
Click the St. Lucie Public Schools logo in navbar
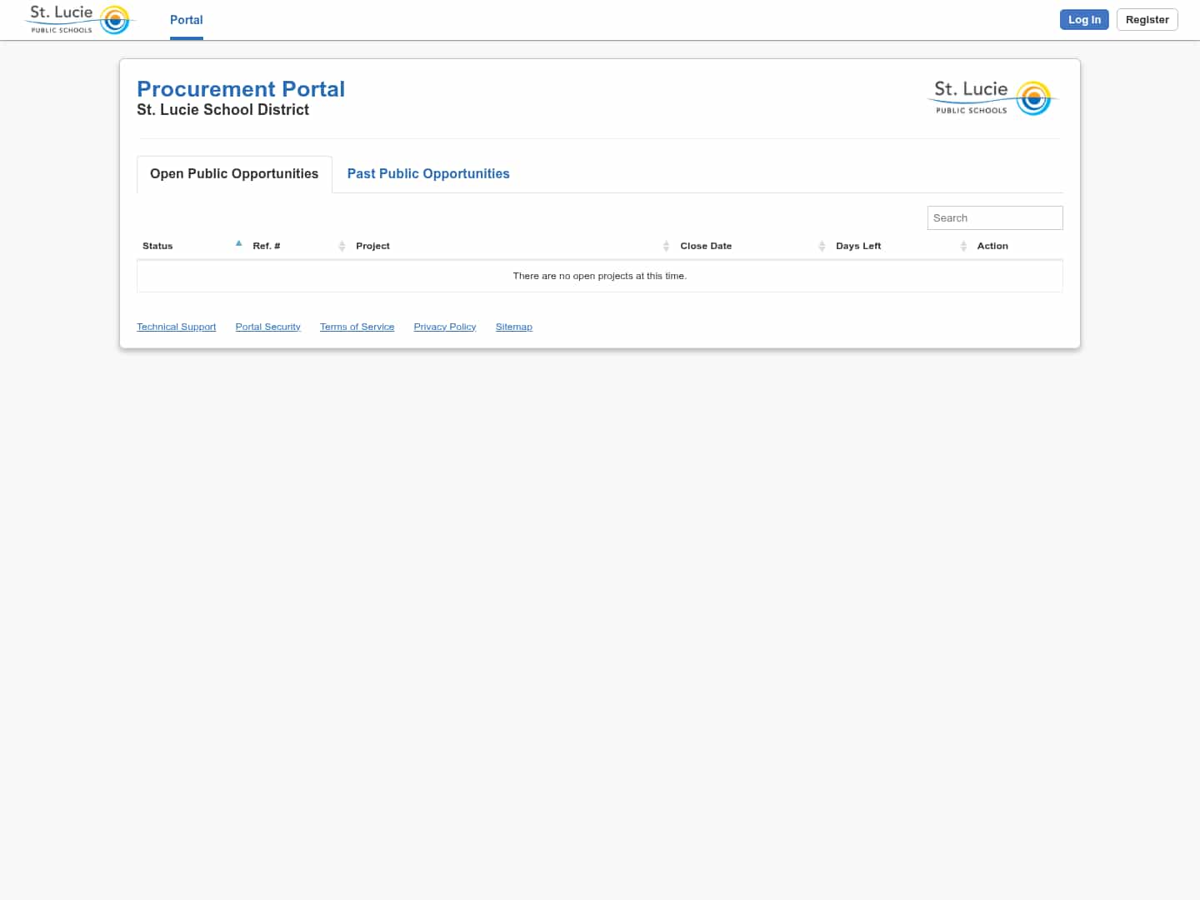tap(79, 19)
